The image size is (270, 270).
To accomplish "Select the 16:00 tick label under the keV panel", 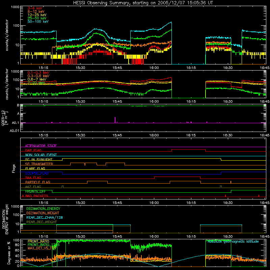I will point(154,68).
